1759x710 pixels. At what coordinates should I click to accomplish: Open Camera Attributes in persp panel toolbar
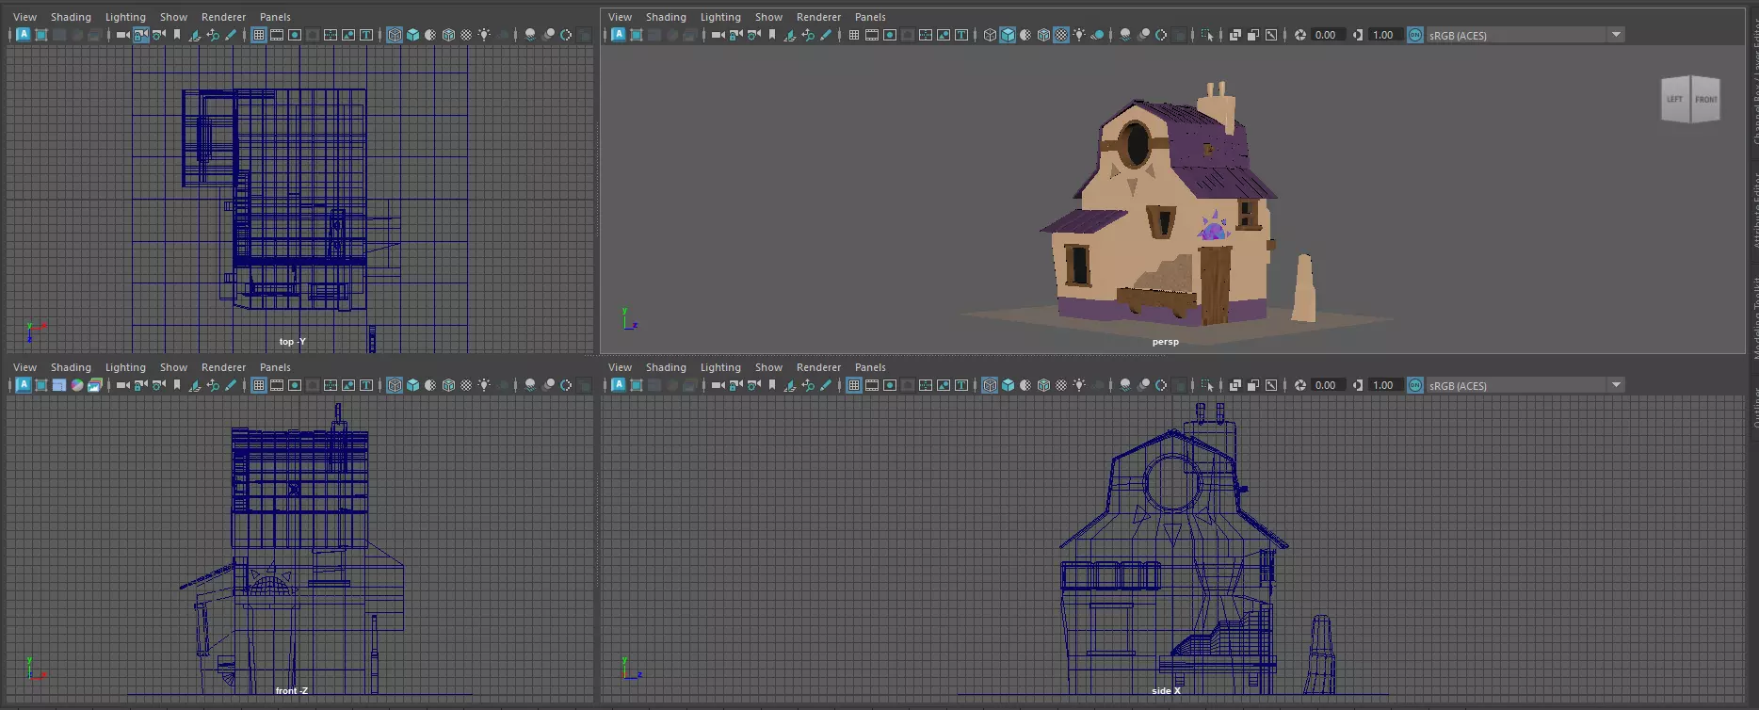(x=753, y=35)
